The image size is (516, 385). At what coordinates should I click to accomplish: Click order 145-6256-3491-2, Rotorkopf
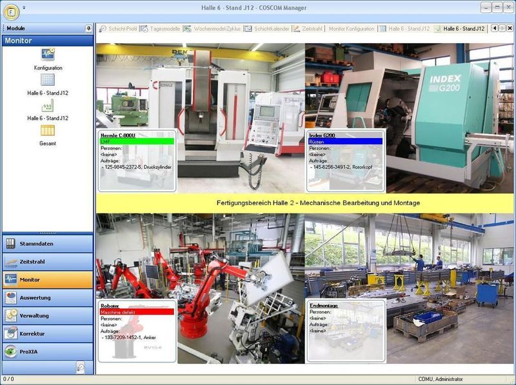click(x=341, y=167)
